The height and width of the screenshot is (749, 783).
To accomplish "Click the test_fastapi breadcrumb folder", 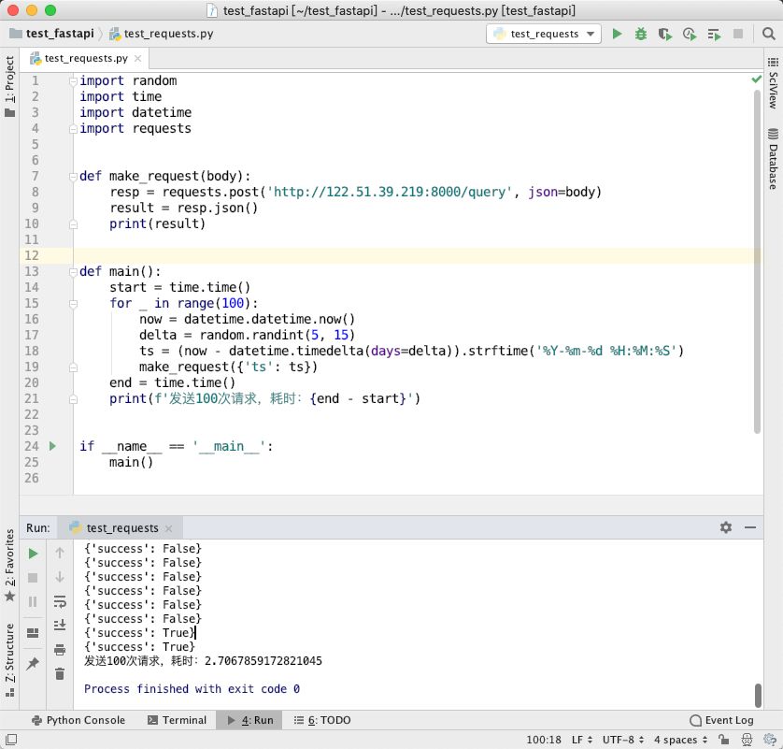I will 52,34.
